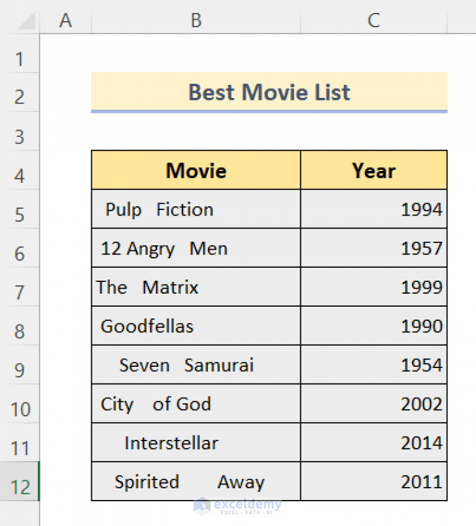Select the Movie column header cell
Screen dimensions: 476x526
tap(195, 170)
